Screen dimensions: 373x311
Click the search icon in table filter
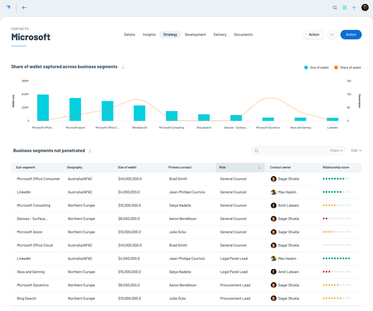[x=257, y=151]
